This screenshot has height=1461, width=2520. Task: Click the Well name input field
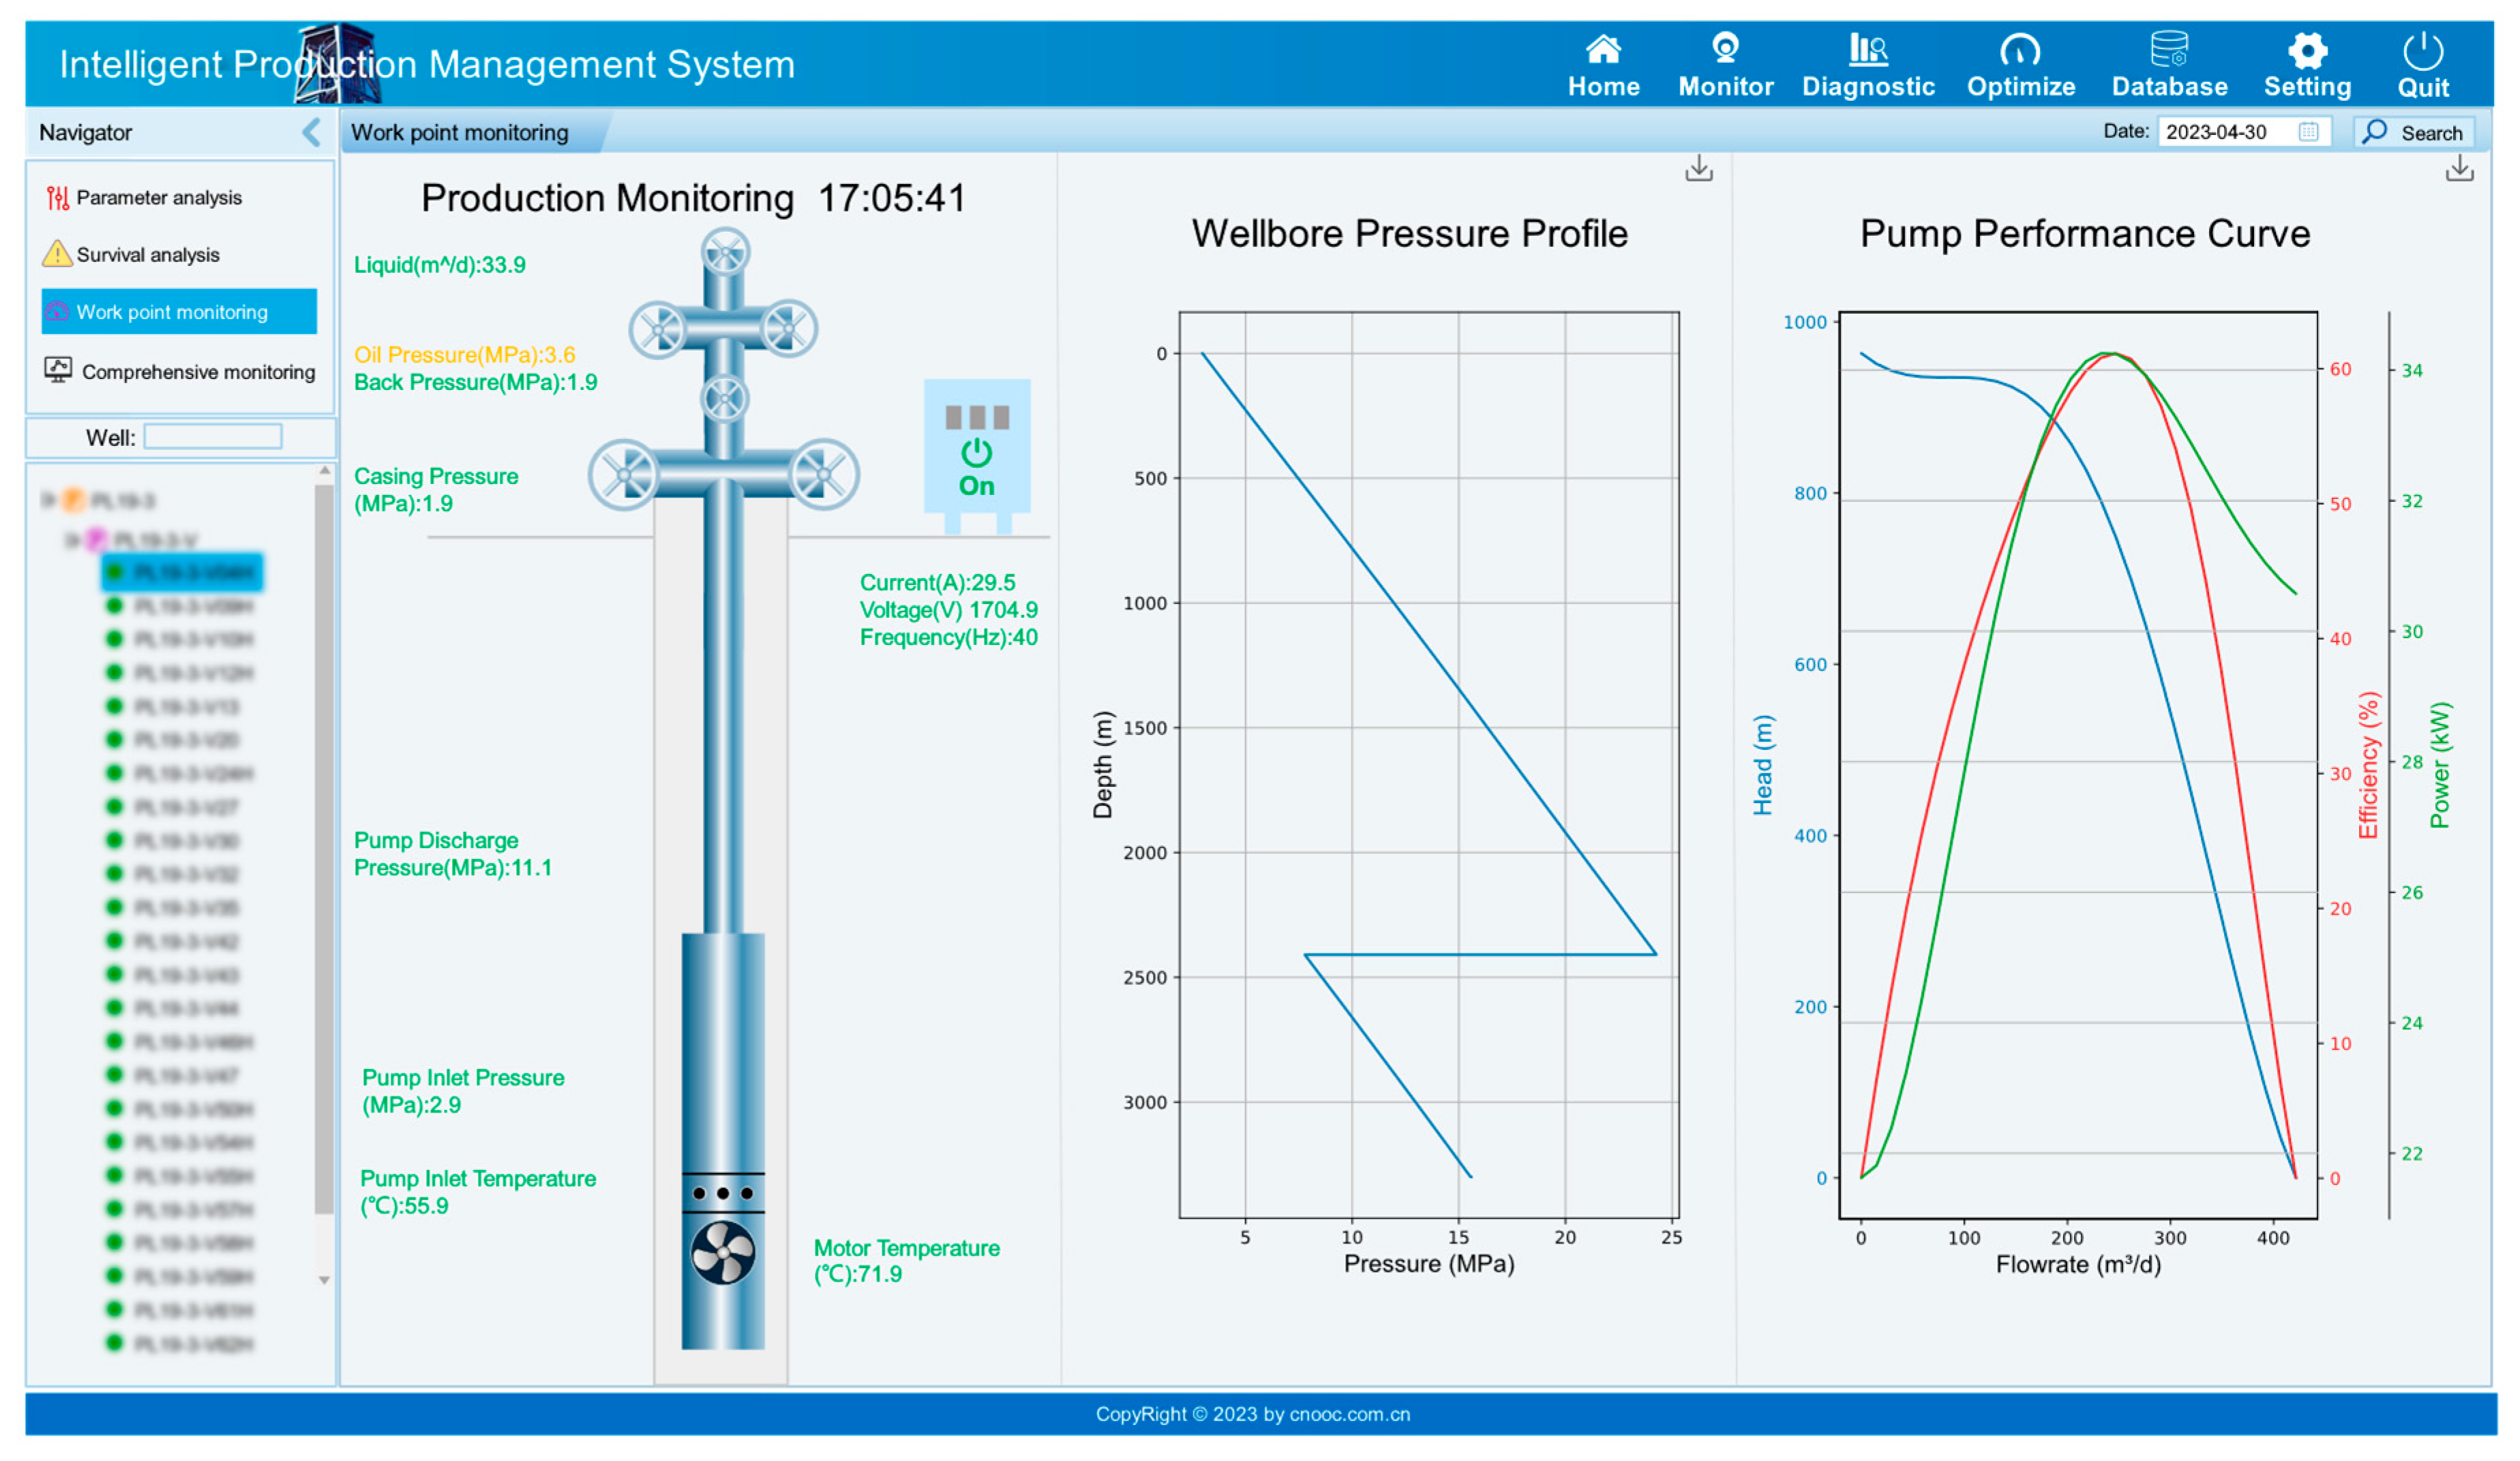[x=212, y=437]
